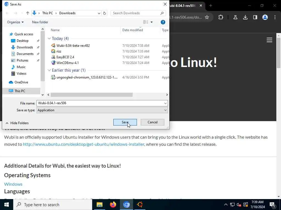Follow the ubuntu.com windows-installer link
Image resolution: width=281 pixels, height=210 pixels.
pyautogui.click(x=83, y=144)
